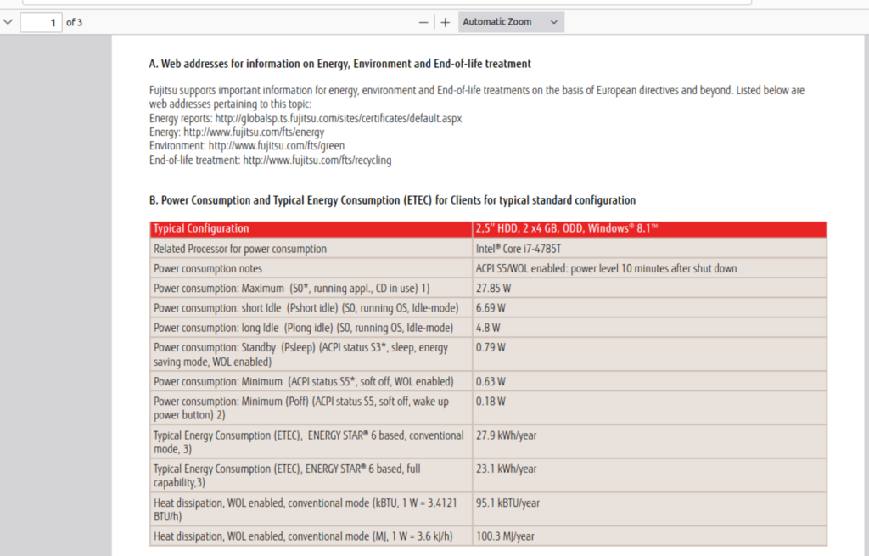The image size is (869, 556).
Task: Click the 95.1 kBTU/year heat dissipation value
Action: click(508, 503)
